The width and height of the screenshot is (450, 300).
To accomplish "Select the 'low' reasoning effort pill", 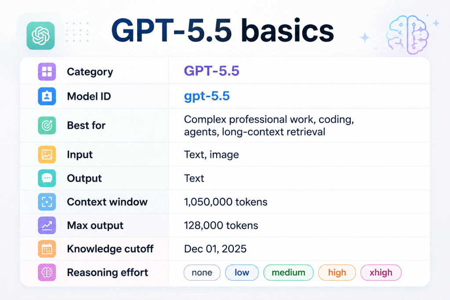I will [x=242, y=272].
